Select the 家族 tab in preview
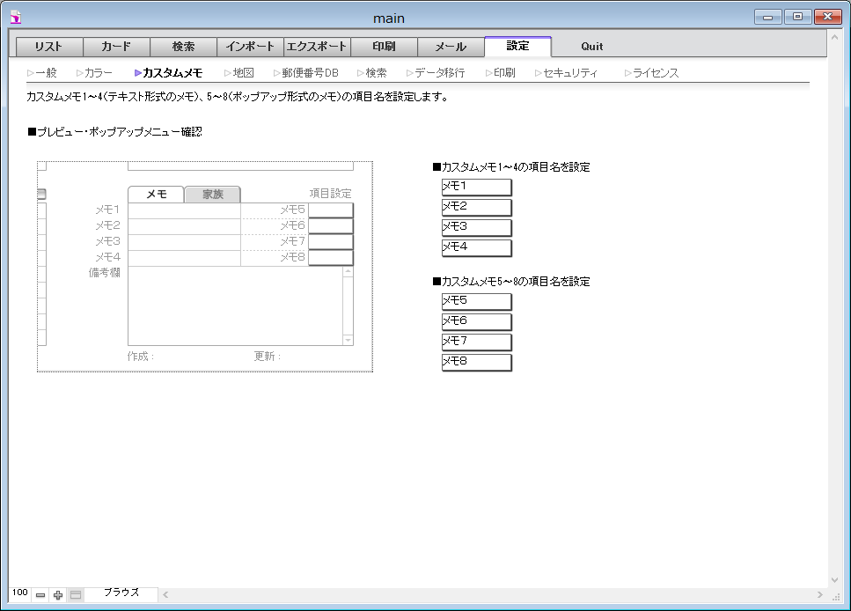This screenshot has width=851, height=611. pyautogui.click(x=212, y=195)
